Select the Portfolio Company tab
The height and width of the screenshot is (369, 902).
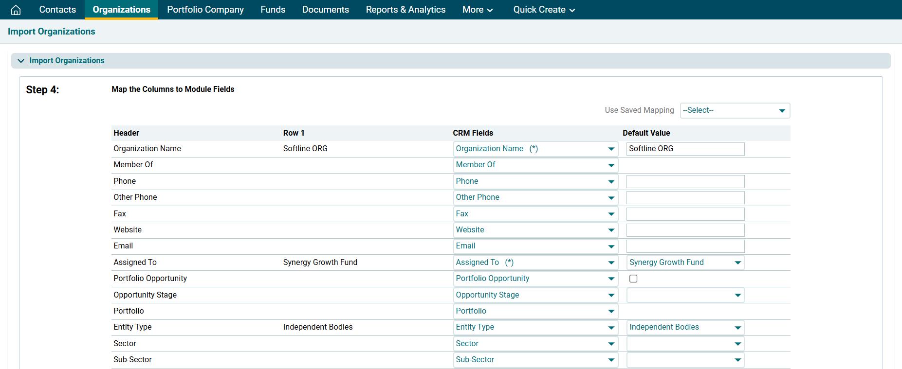coord(205,10)
